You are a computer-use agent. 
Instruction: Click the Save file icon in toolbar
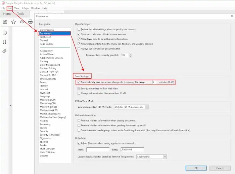5,22
